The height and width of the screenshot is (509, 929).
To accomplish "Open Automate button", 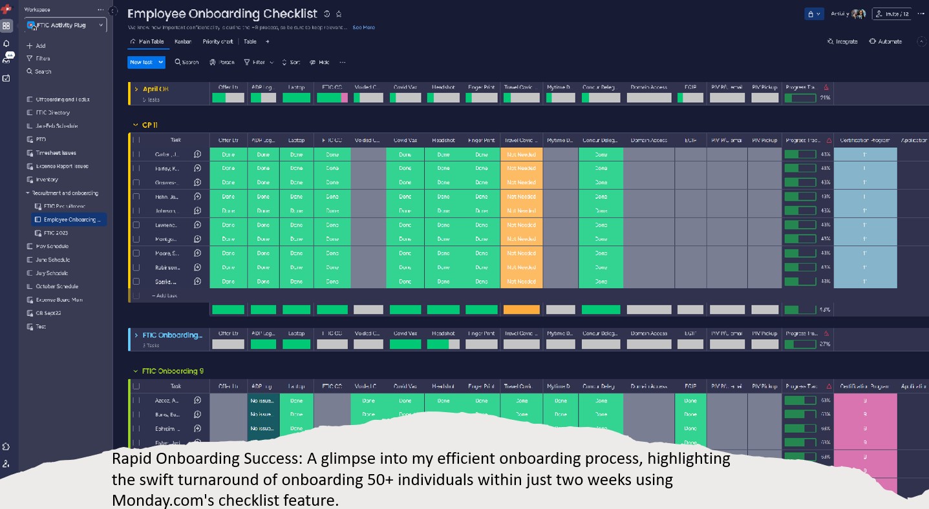I will pyautogui.click(x=885, y=41).
